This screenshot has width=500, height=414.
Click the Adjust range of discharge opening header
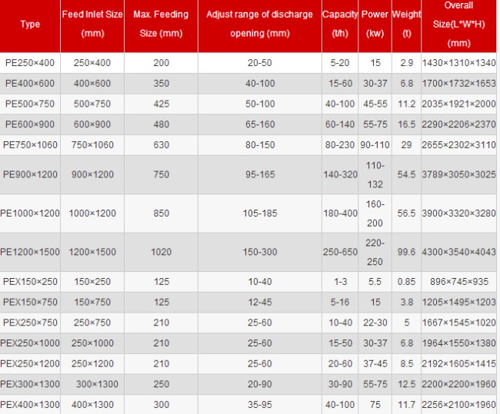[259, 25]
